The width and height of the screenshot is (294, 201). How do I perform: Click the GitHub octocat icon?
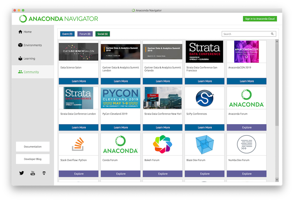[44, 173]
